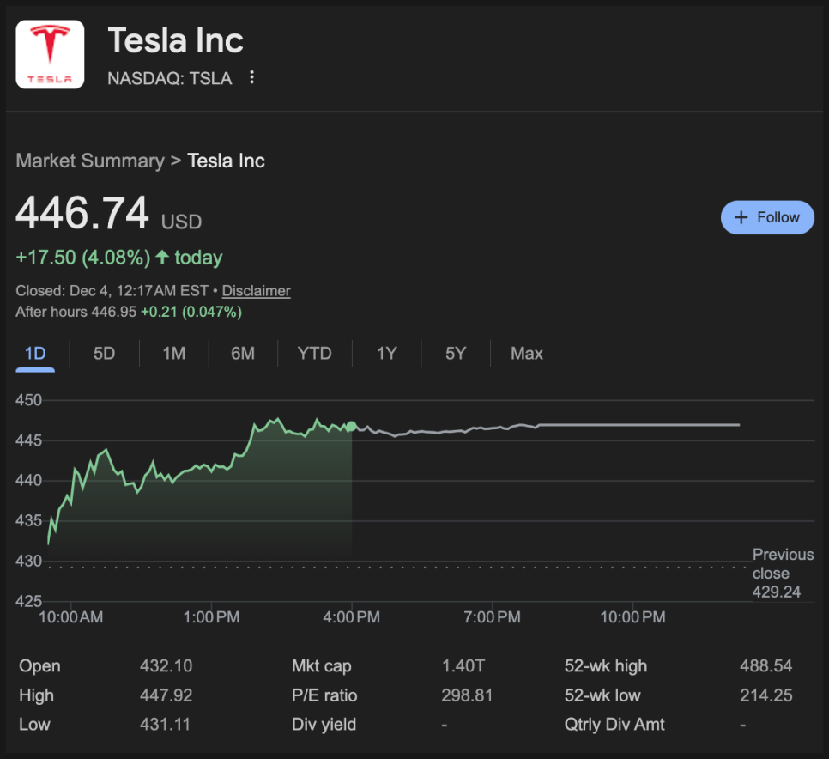Screen dimensions: 829x759
Task: Switch to the 5Y chart range
Action: point(456,354)
